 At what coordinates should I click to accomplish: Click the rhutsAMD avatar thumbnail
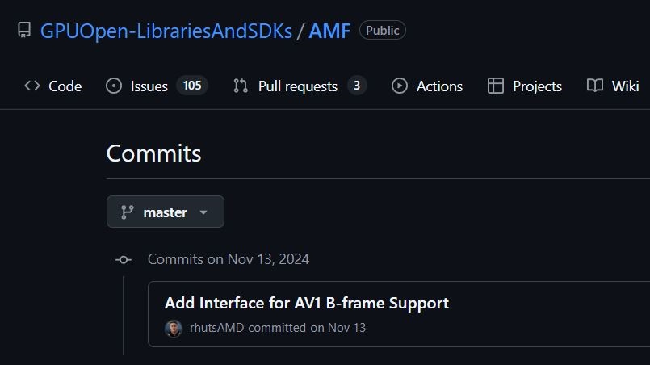click(x=174, y=328)
